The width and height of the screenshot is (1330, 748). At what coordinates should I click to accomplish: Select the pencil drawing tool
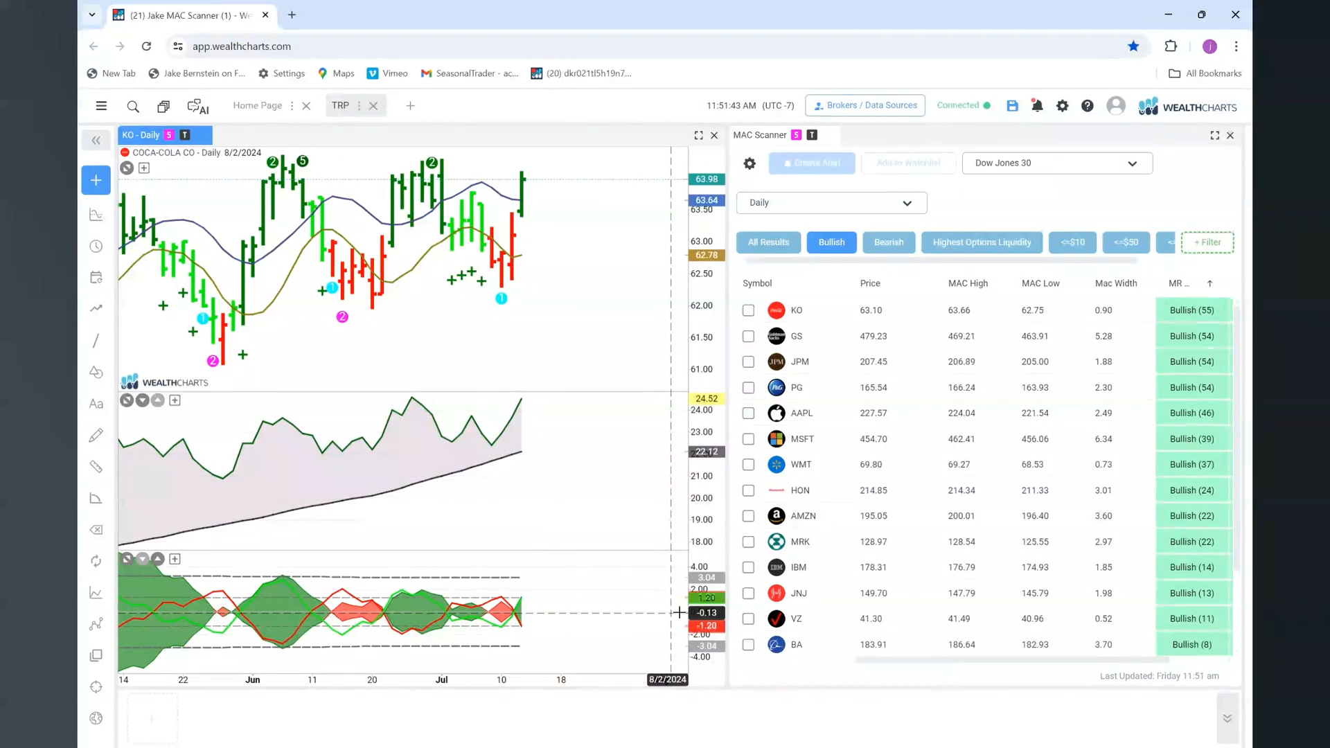pos(96,435)
